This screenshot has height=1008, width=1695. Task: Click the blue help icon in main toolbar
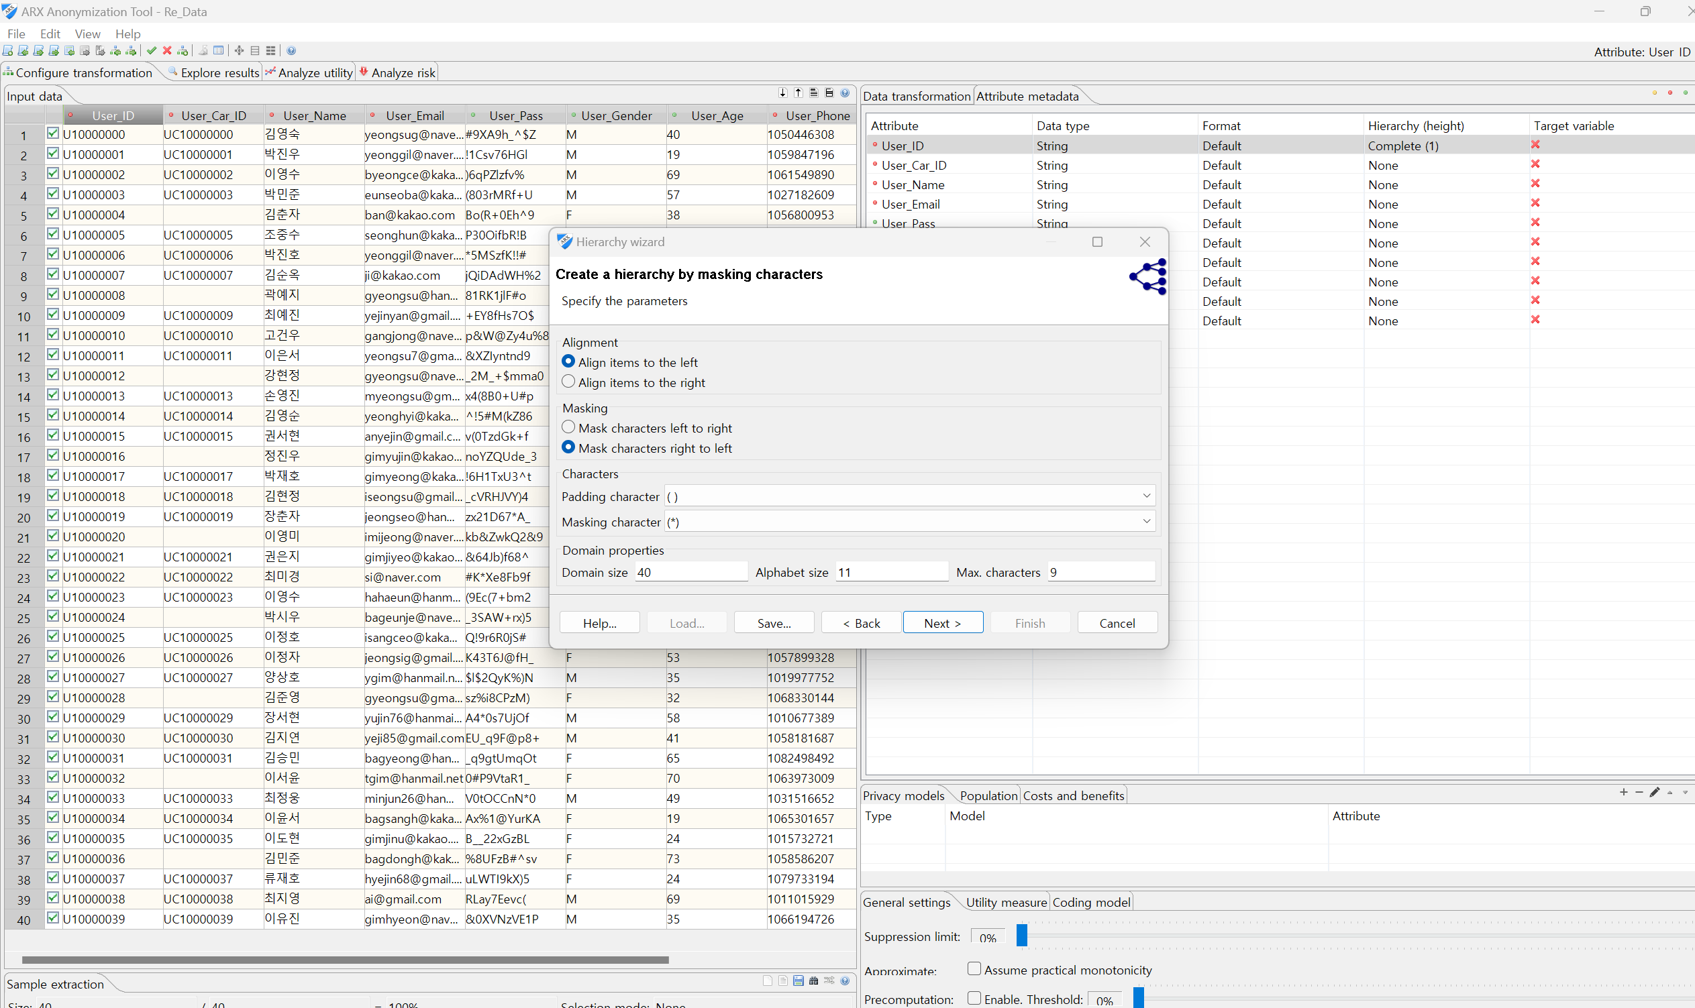point(292,51)
